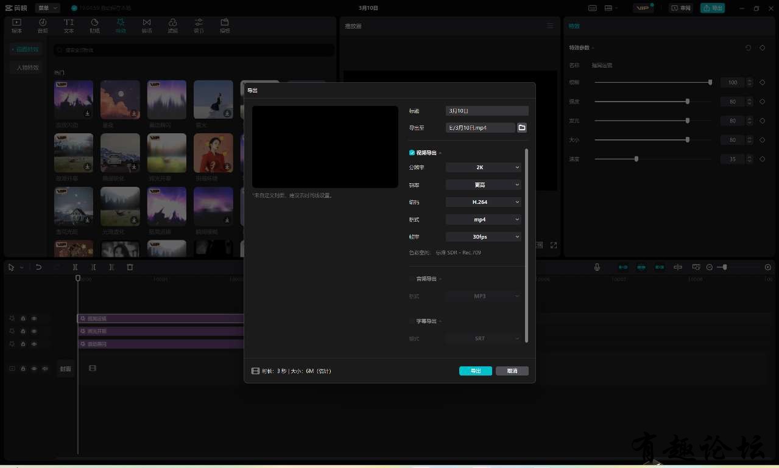This screenshot has width=779, height=468.
Task: Open the H.264 encoding dropdown
Action: click(484, 202)
